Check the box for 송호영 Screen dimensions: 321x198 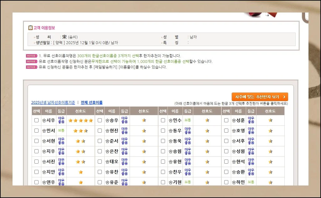tap(226, 131)
